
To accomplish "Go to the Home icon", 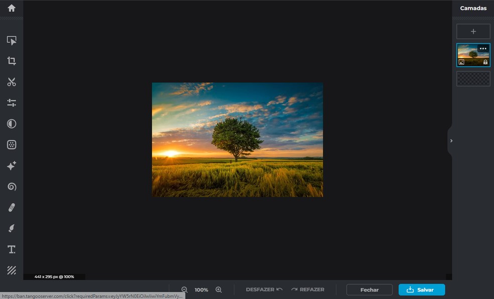I will [12, 8].
